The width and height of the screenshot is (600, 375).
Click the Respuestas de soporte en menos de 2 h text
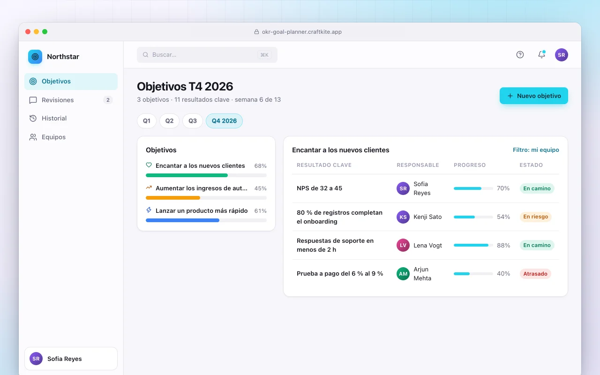click(335, 245)
